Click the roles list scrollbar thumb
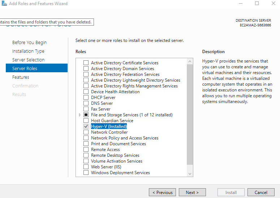The image size is (280, 198). click(x=190, y=115)
